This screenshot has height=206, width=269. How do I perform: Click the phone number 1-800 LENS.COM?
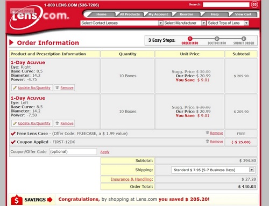click(x=72, y=5)
